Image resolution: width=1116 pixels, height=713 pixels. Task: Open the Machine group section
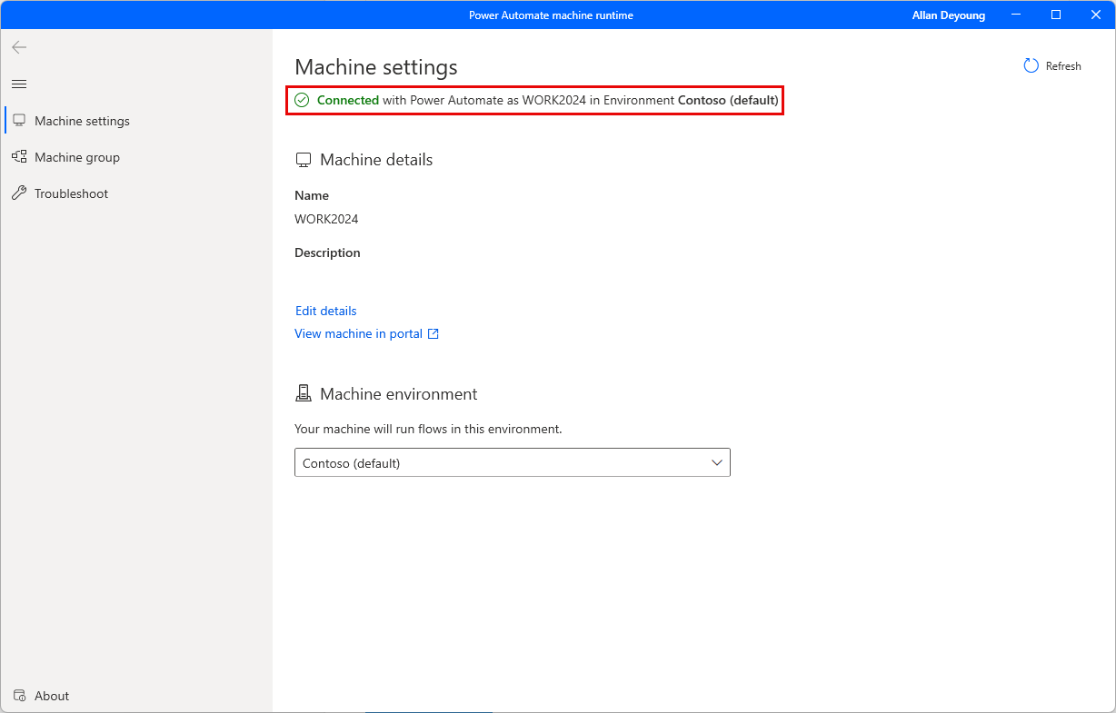click(77, 156)
